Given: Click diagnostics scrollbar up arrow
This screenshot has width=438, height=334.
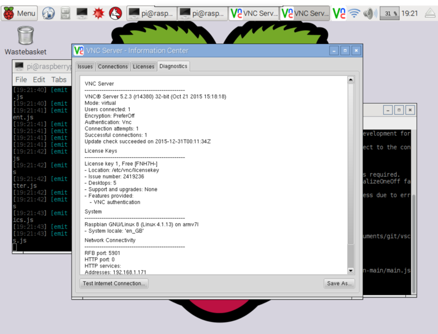Looking at the screenshot, I should (350, 80).
